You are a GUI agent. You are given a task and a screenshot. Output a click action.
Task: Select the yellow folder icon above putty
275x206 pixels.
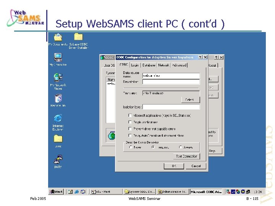[x=58, y=141]
